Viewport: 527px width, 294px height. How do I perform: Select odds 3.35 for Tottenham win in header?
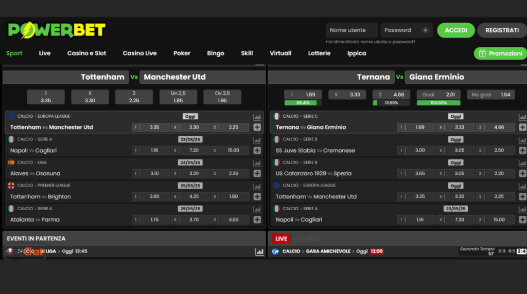pyautogui.click(x=46, y=97)
